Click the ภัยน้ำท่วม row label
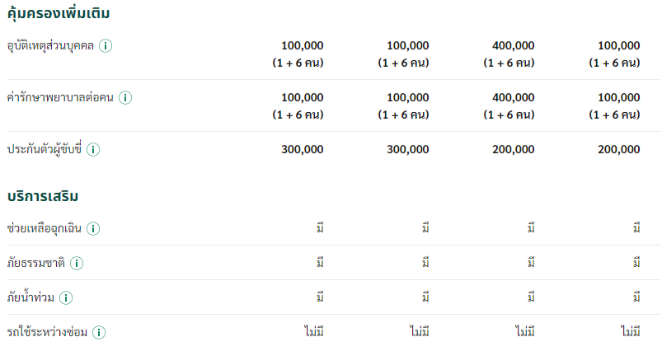662x351 pixels. click(x=31, y=297)
